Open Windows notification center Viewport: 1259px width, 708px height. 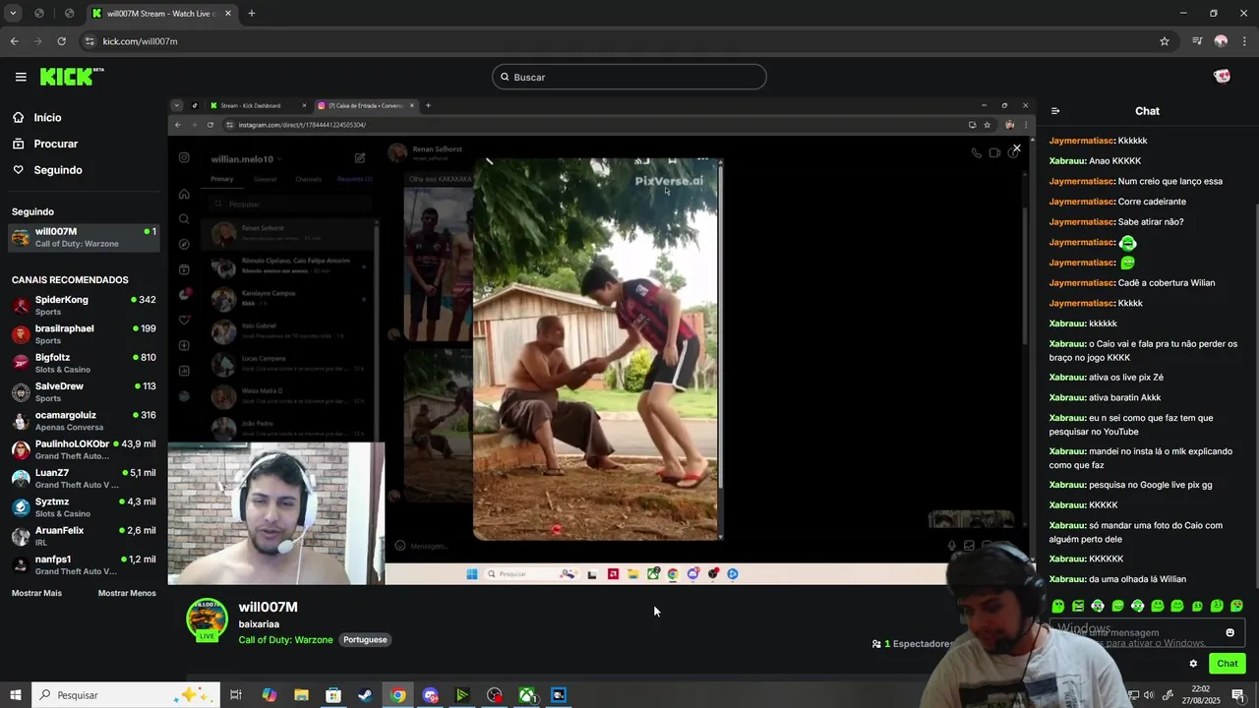click(1238, 695)
